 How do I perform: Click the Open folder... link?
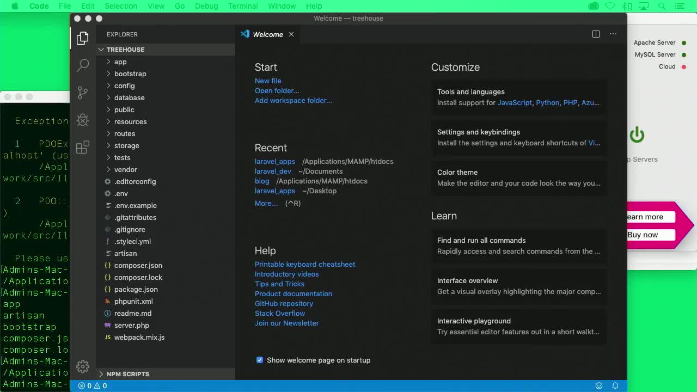pyautogui.click(x=277, y=90)
